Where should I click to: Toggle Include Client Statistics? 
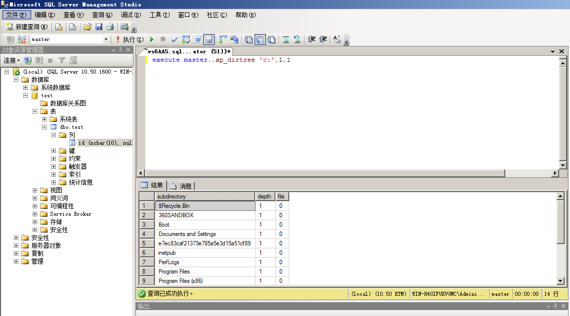point(234,39)
